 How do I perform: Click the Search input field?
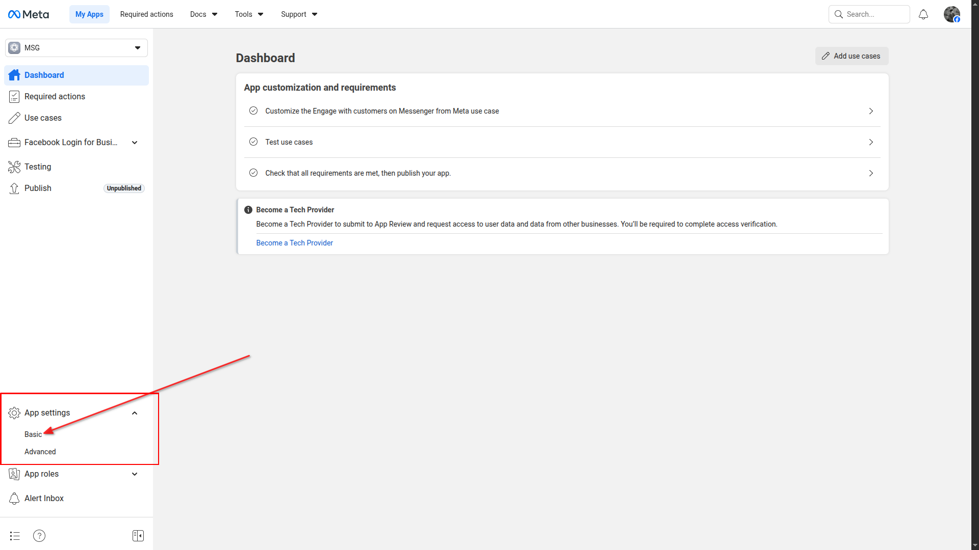[874, 14]
